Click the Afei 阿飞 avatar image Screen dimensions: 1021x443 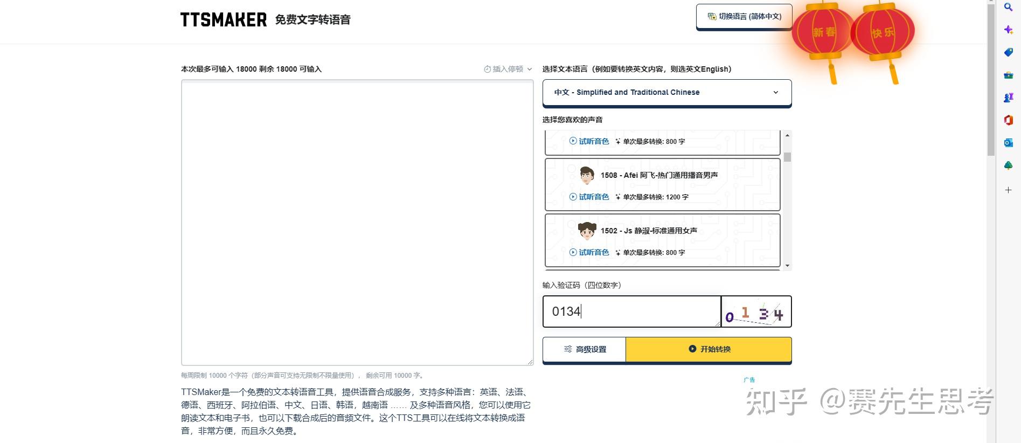pyautogui.click(x=587, y=175)
